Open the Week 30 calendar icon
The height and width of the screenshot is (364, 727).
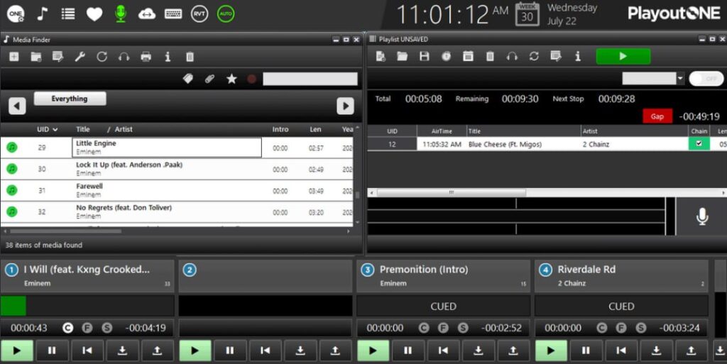click(528, 14)
